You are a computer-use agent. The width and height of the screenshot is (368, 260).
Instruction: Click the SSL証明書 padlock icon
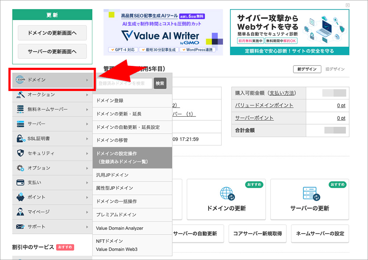click(21, 138)
